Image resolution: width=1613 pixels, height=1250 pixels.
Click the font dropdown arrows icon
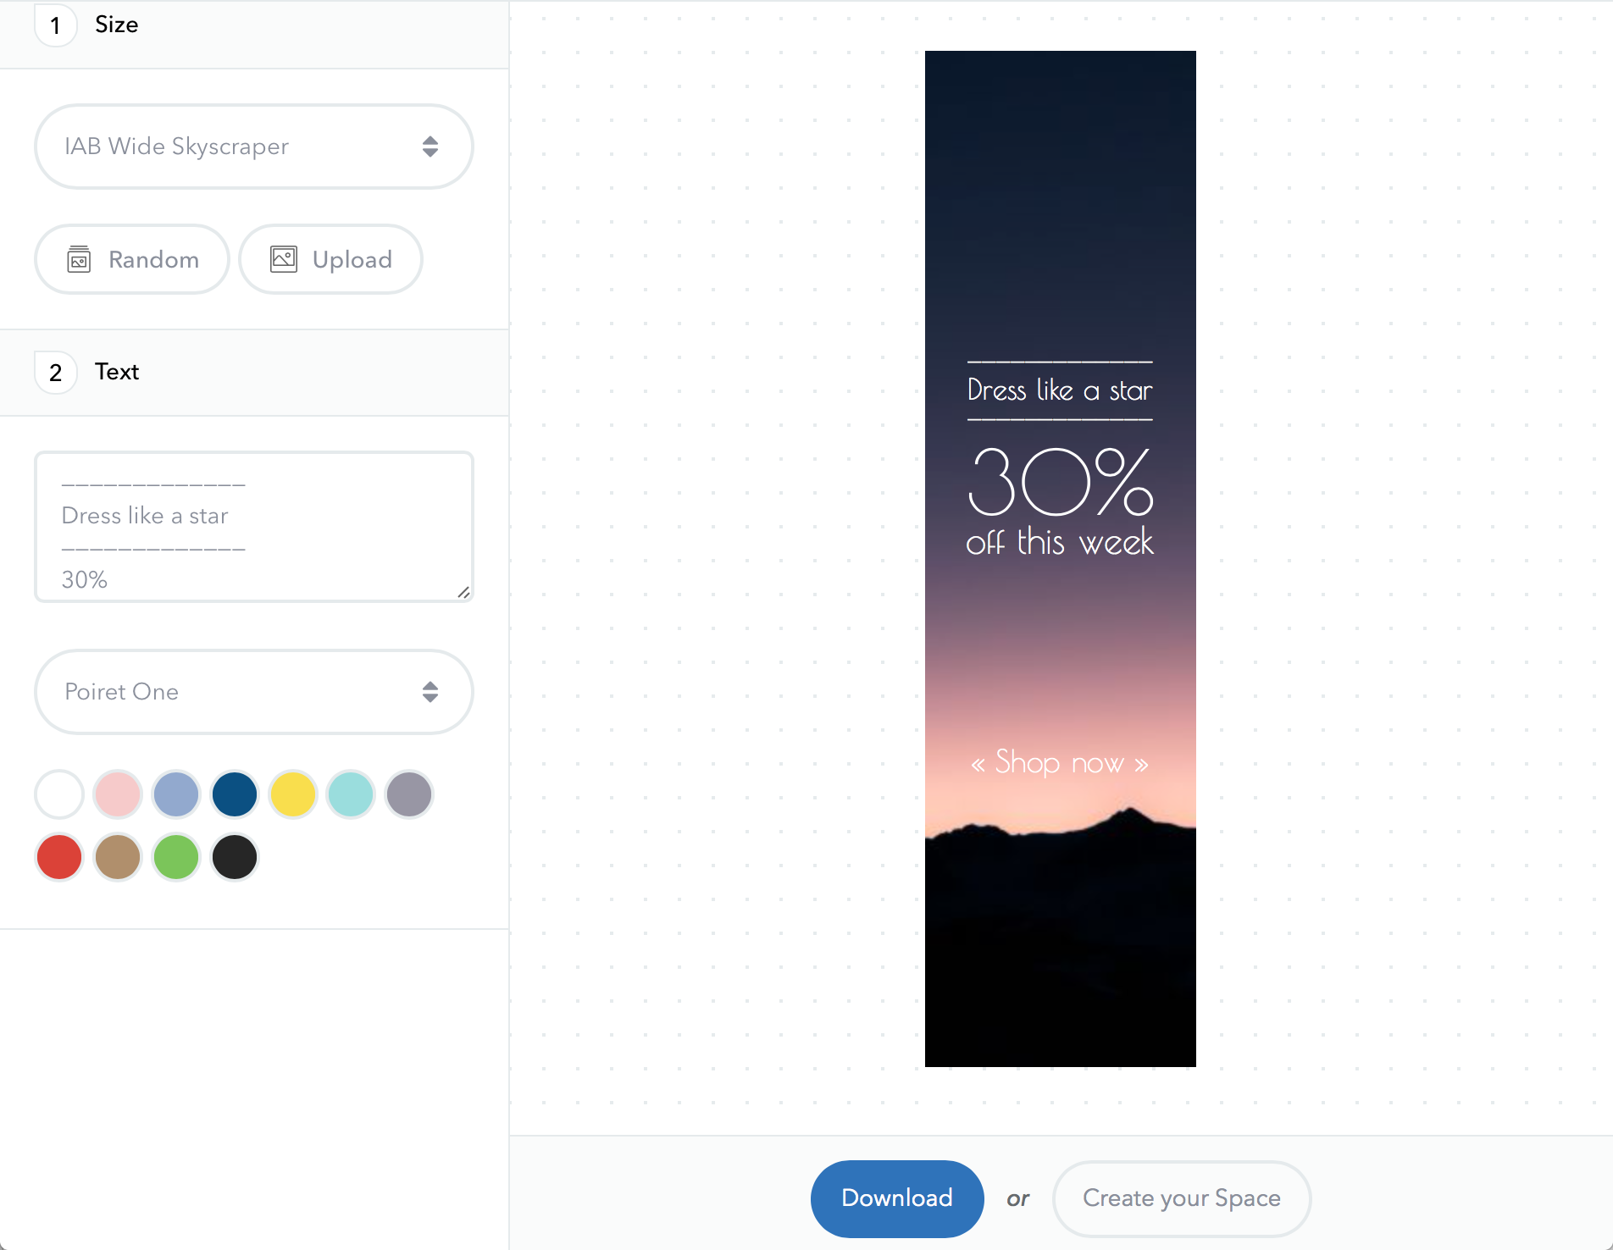pos(430,692)
